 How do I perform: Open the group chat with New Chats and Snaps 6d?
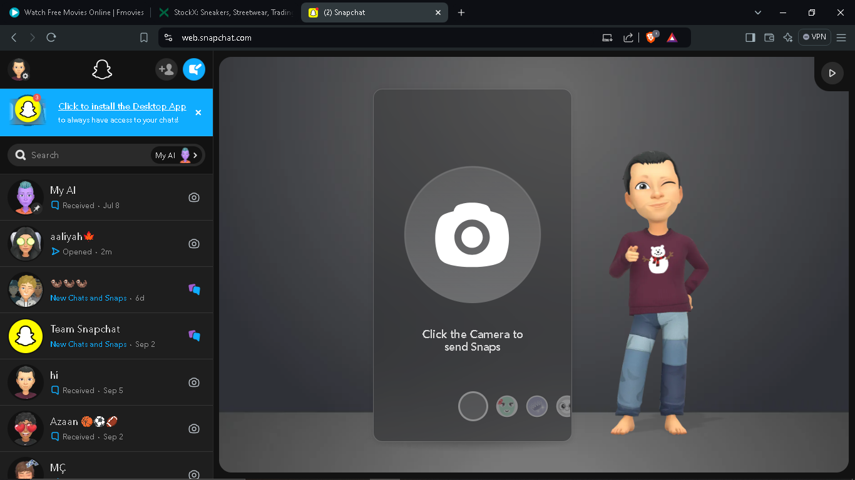tap(106, 289)
